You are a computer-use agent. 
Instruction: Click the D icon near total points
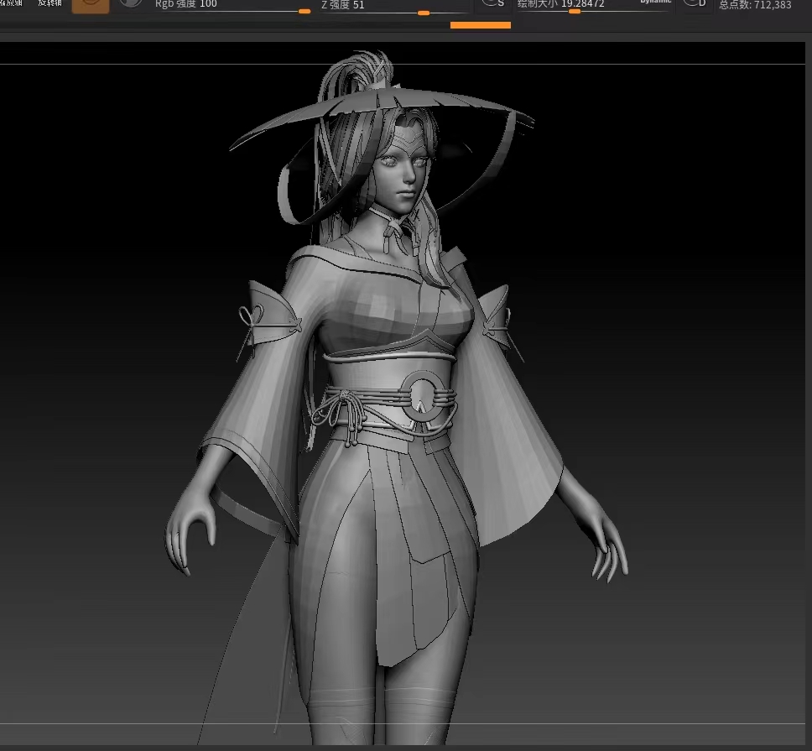pyautogui.click(x=695, y=4)
